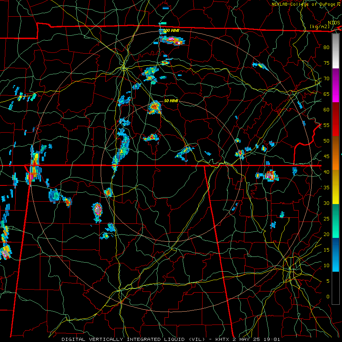This screenshot has width=342, height=342.
Task: Select the 30 value on the color scale
Action: pyautogui.click(x=326, y=203)
